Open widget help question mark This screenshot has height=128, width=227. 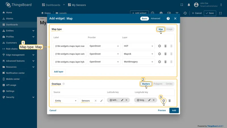coord(168,18)
